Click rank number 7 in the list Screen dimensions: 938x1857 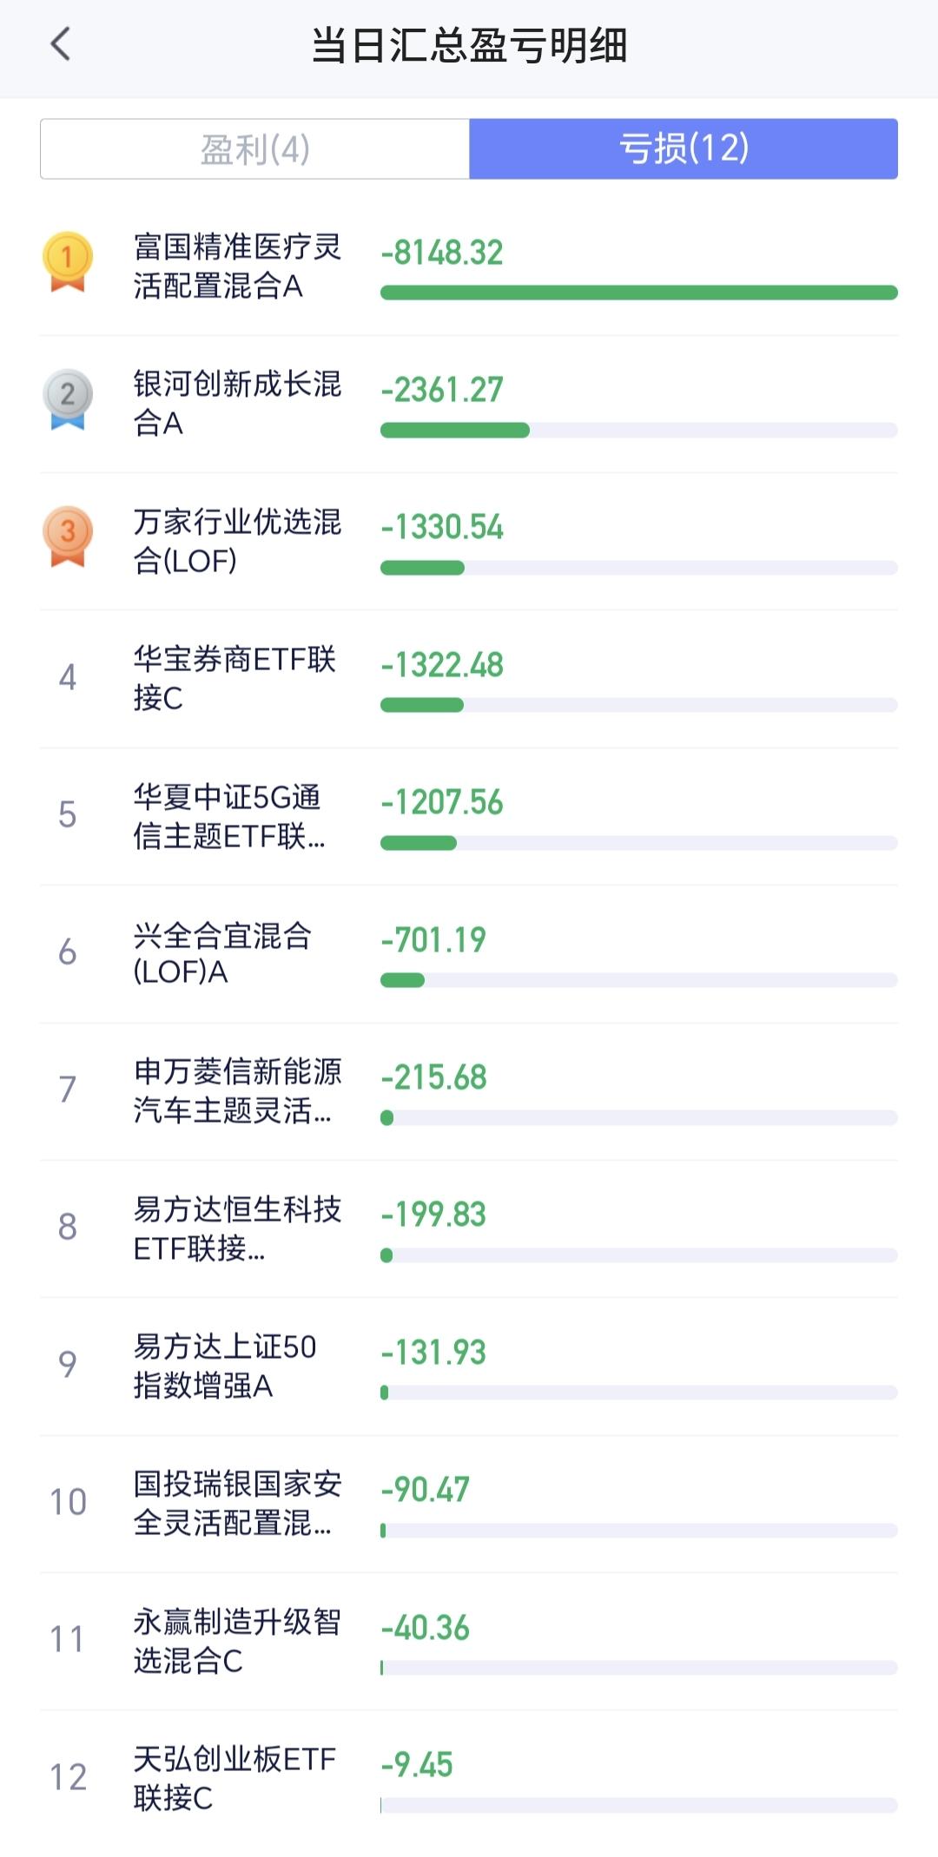[x=67, y=1089]
